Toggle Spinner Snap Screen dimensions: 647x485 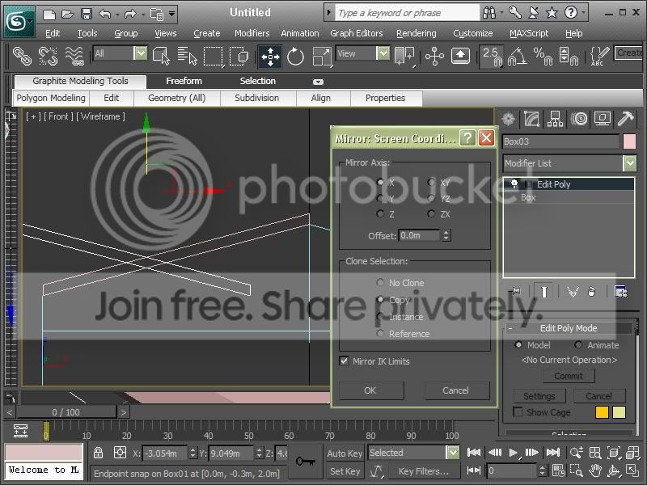click(569, 56)
